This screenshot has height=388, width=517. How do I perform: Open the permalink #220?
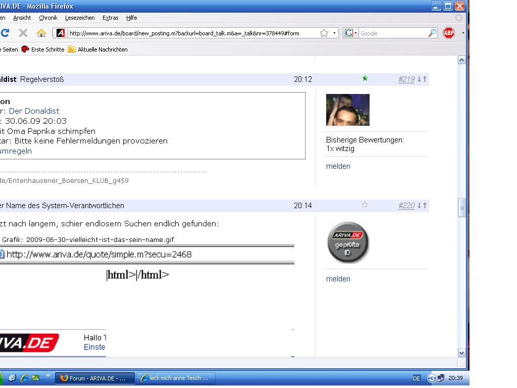coord(406,206)
